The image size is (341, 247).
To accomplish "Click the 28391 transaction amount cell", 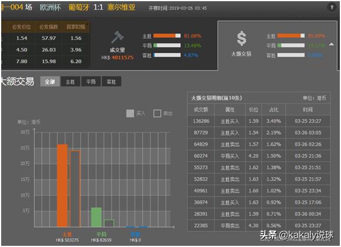I will (x=201, y=214).
